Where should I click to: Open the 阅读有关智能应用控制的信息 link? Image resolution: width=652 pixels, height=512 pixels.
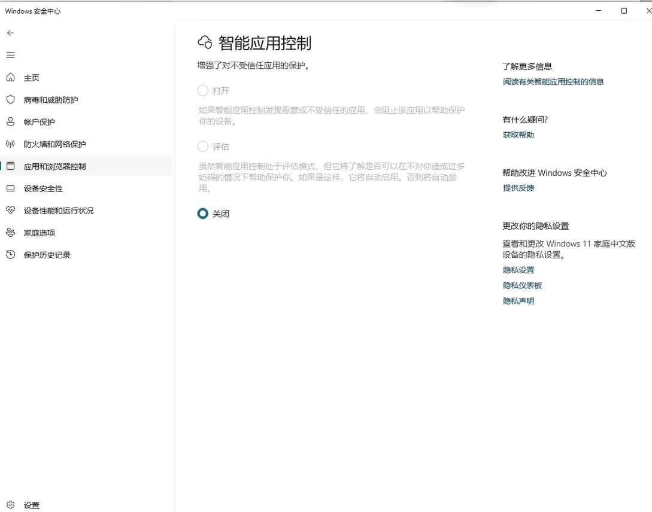[x=553, y=82]
